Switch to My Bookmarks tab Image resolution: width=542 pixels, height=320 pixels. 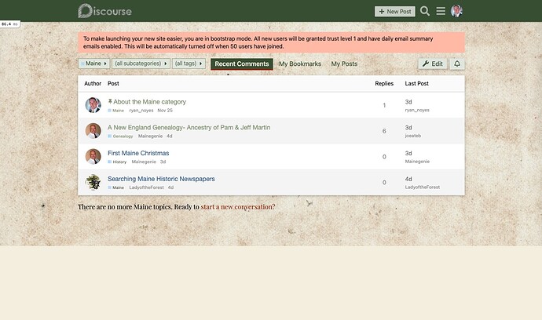tap(300, 64)
